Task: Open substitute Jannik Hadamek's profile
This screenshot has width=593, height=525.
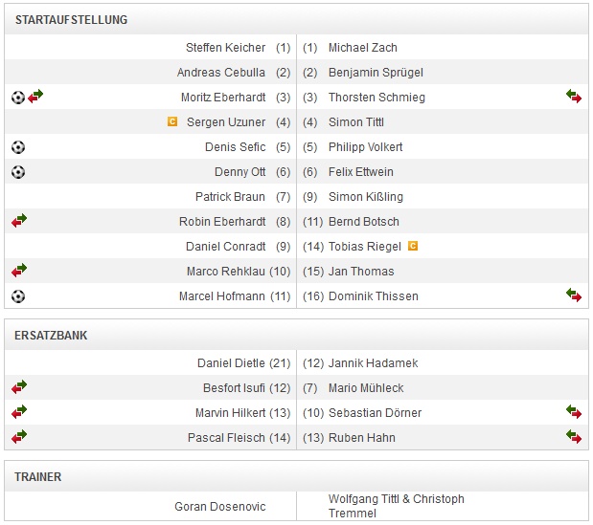Action: (373, 363)
